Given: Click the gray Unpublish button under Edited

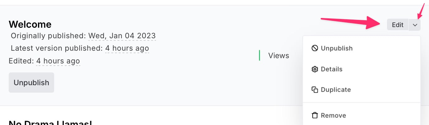Looking at the screenshot, I should [x=31, y=83].
